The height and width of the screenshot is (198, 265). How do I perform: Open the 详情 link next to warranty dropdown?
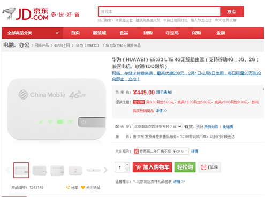194,151
